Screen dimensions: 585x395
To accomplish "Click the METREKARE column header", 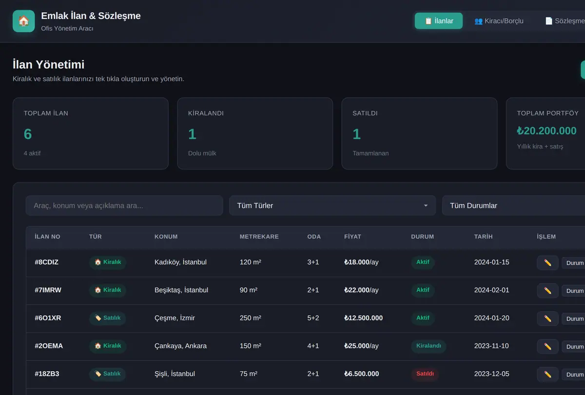I will (x=259, y=237).
